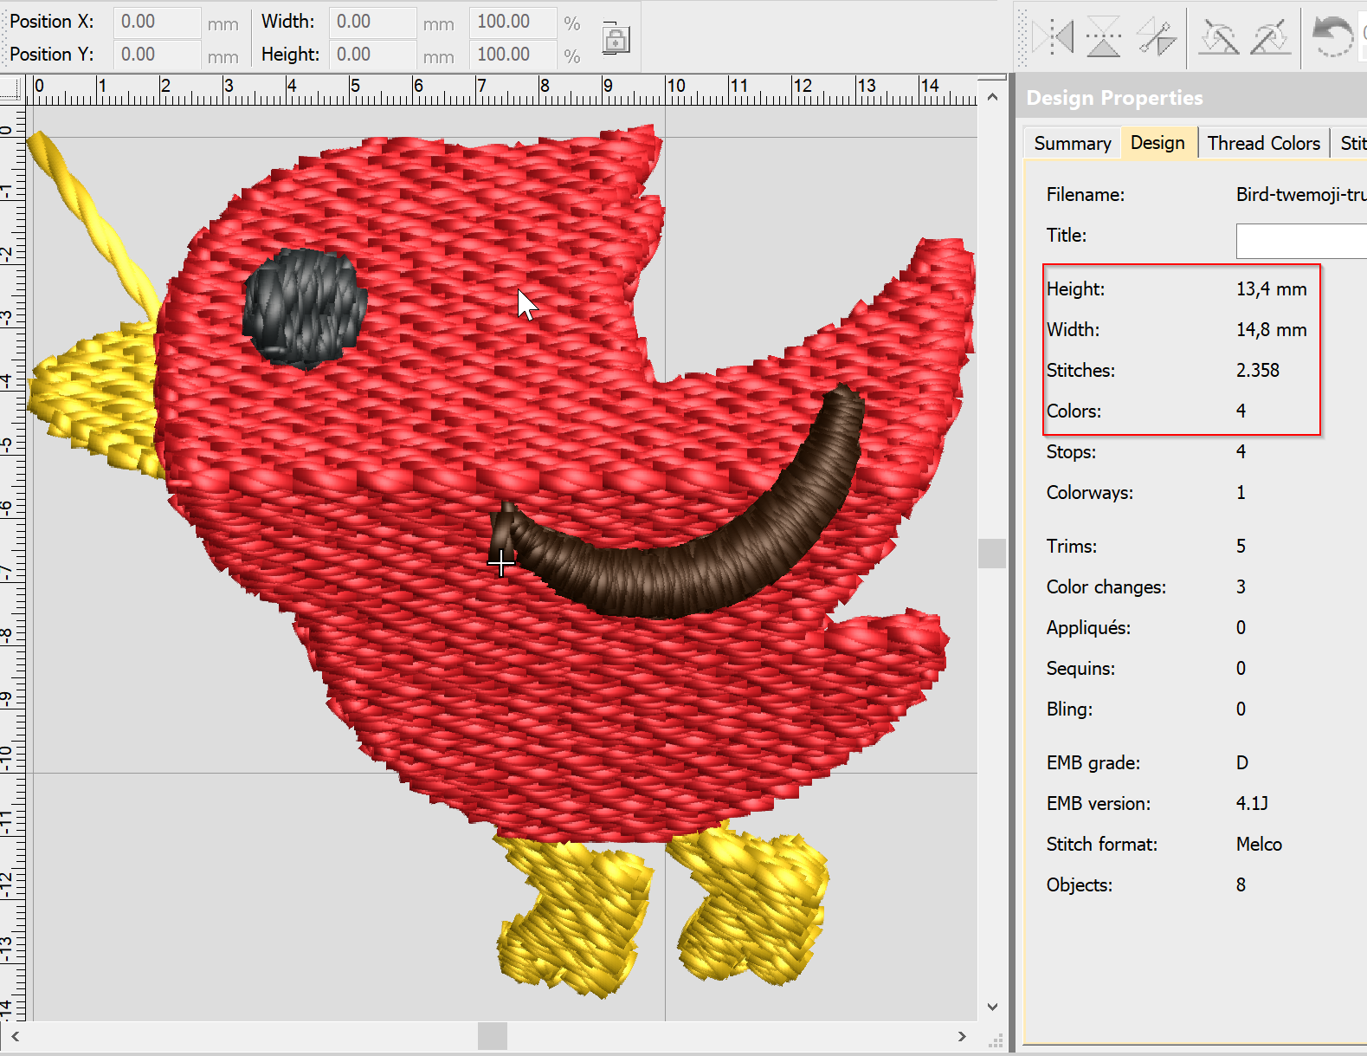Click the canvas scroll down arrow
The height and width of the screenshot is (1056, 1367).
(992, 1007)
